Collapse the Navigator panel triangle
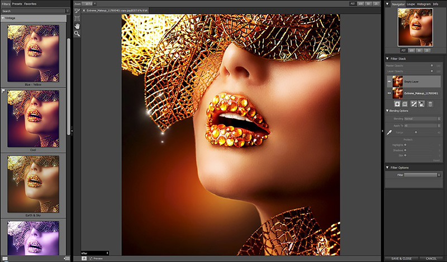Image resolution: width=447 pixels, height=262 pixels. point(387,4)
